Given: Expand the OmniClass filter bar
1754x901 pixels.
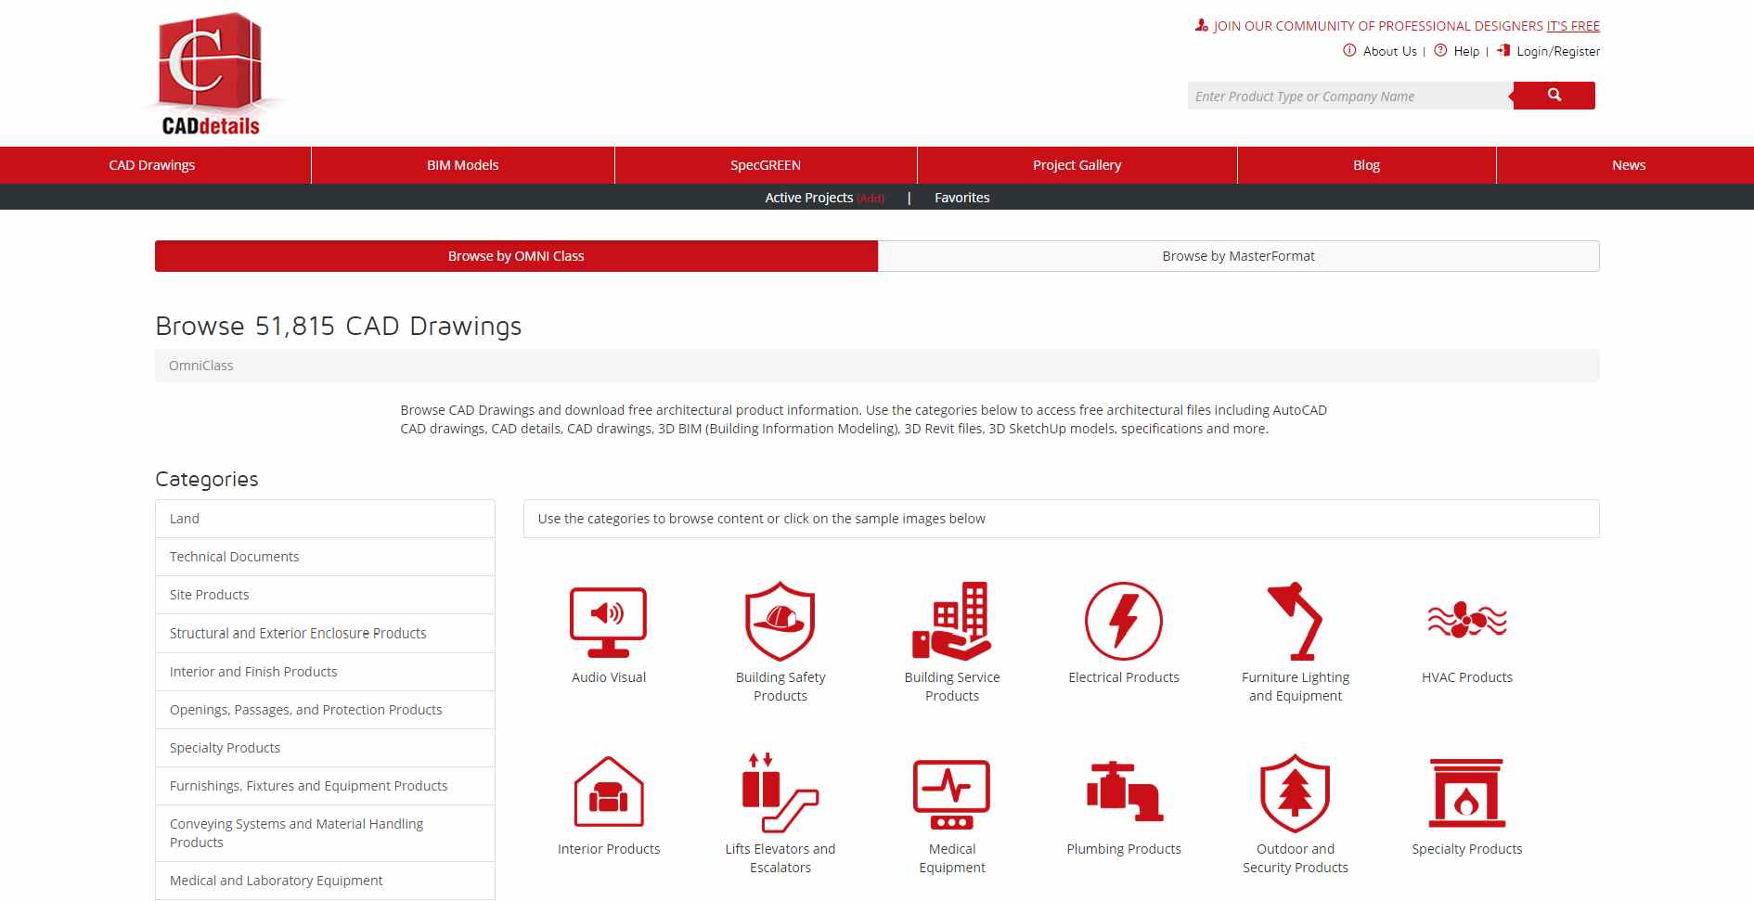Looking at the screenshot, I should (x=877, y=366).
